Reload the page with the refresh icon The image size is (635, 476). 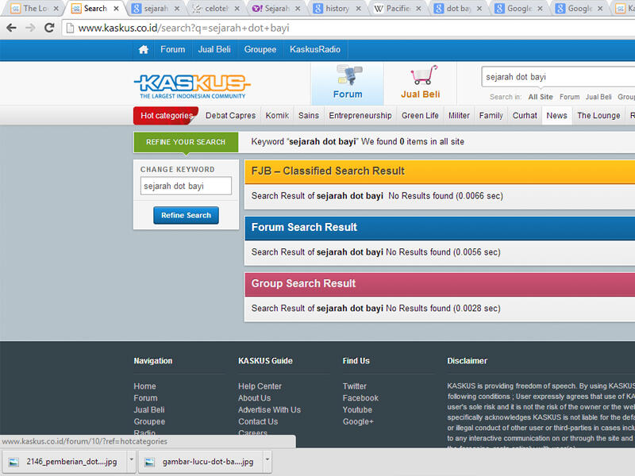pos(49,28)
